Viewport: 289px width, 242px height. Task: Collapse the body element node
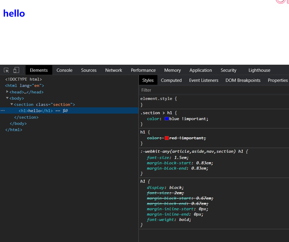pyautogui.click(x=7, y=98)
